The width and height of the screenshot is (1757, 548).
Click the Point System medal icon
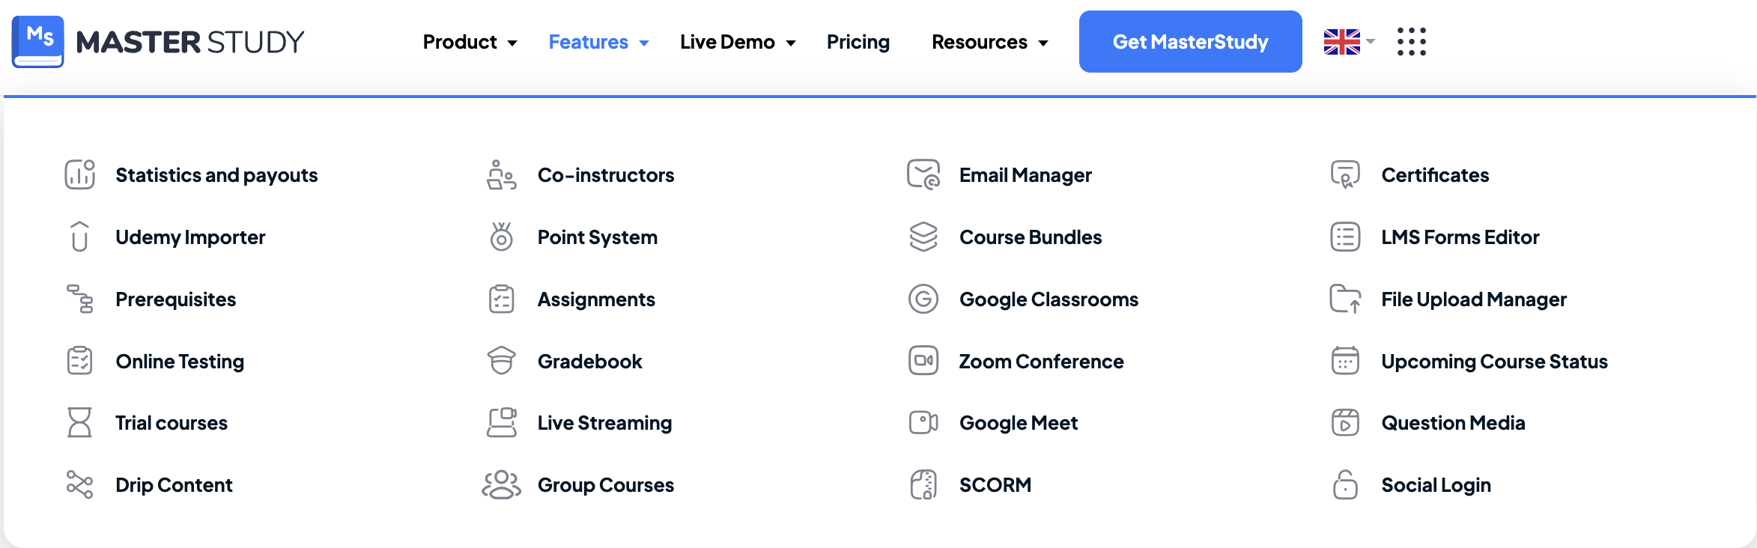[x=502, y=237]
